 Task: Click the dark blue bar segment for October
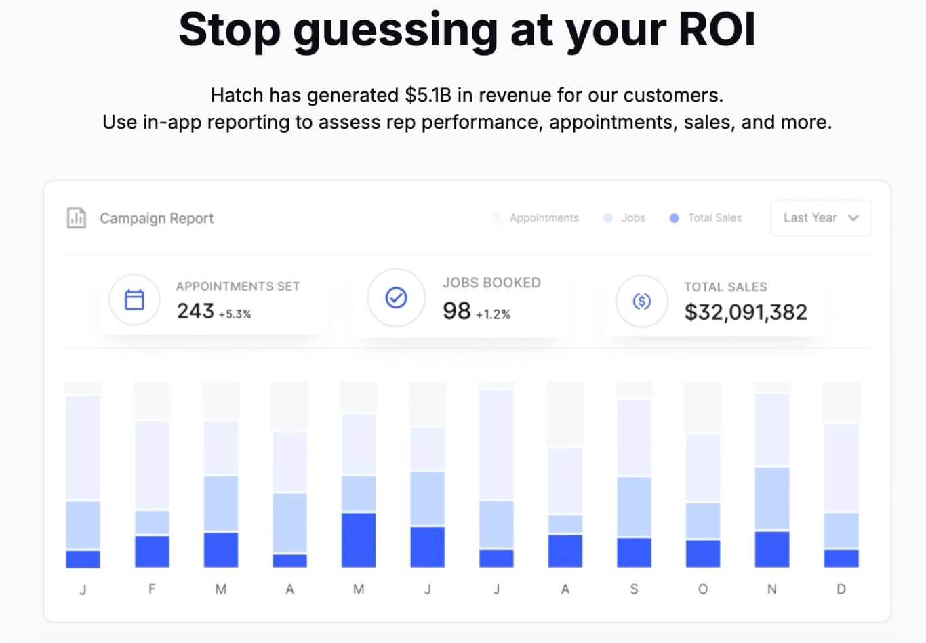coord(703,554)
